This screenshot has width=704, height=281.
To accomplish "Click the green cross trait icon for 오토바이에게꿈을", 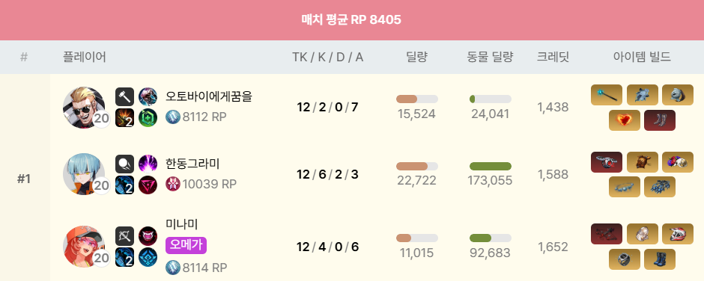I will 148,118.
